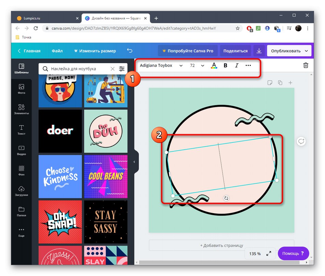Click the search magnifier icon
Image resolution: width=325 pixels, height=276 pixels.
click(45, 69)
